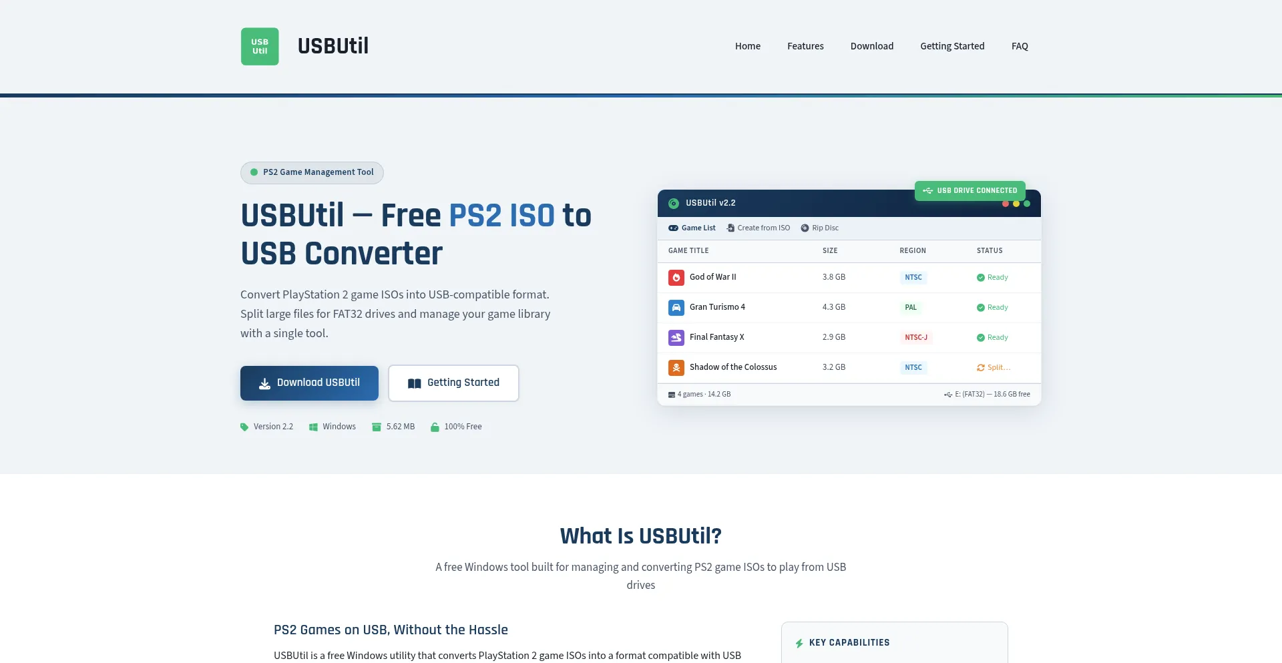This screenshot has height=663, width=1282.
Task: Click the red God of War II game icon
Action: (x=676, y=278)
